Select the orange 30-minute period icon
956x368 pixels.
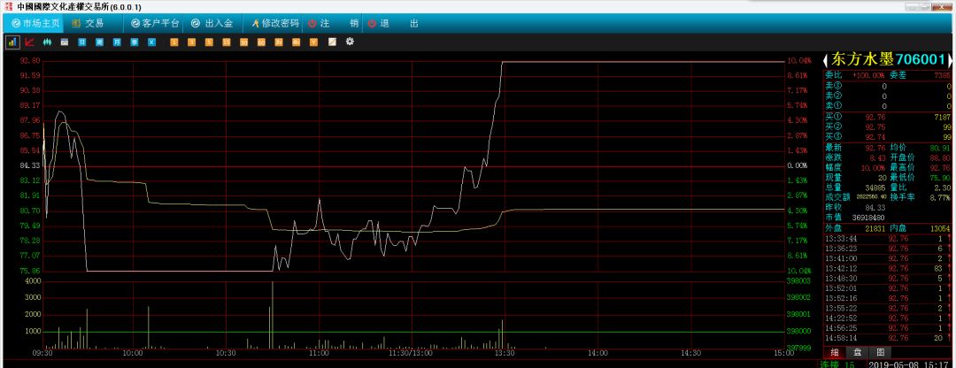244,42
